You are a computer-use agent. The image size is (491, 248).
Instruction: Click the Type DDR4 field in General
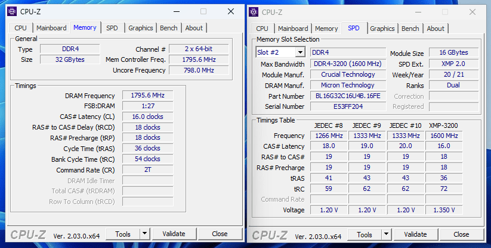(x=70, y=49)
